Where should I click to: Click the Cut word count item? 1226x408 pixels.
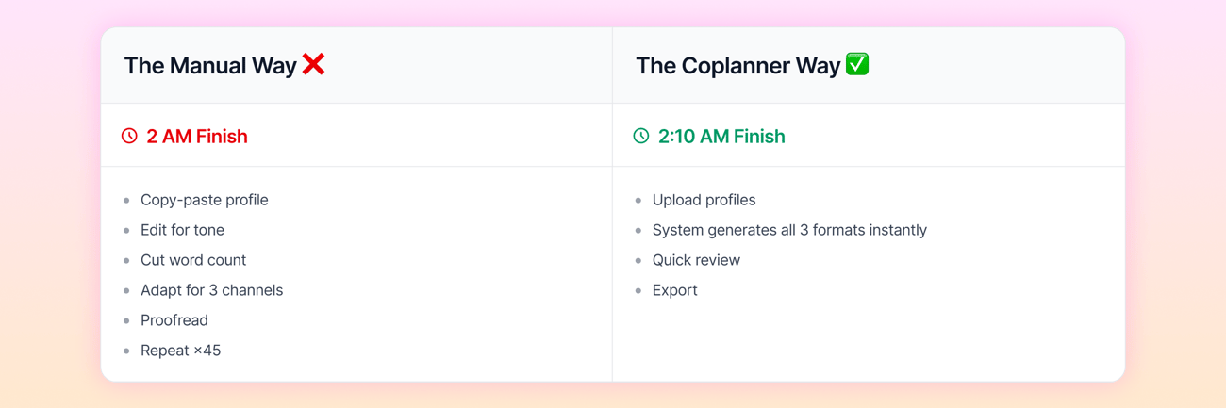click(x=192, y=260)
